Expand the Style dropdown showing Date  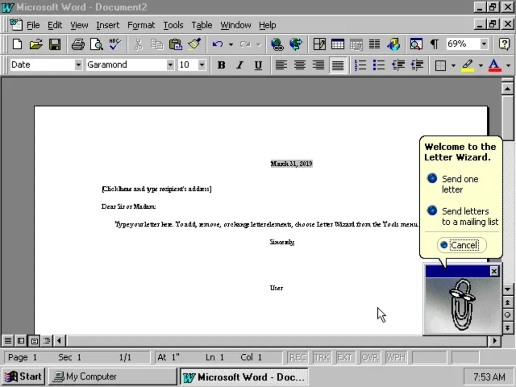coord(78,64)
